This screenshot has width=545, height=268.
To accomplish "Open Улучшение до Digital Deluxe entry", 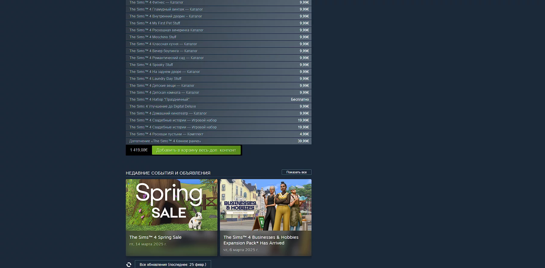I will tap(219, 106).
